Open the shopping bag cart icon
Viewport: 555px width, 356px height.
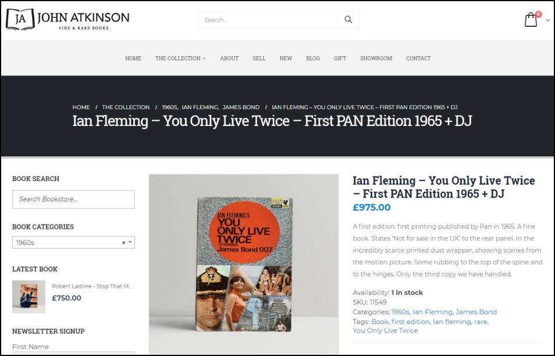point(531,20)
